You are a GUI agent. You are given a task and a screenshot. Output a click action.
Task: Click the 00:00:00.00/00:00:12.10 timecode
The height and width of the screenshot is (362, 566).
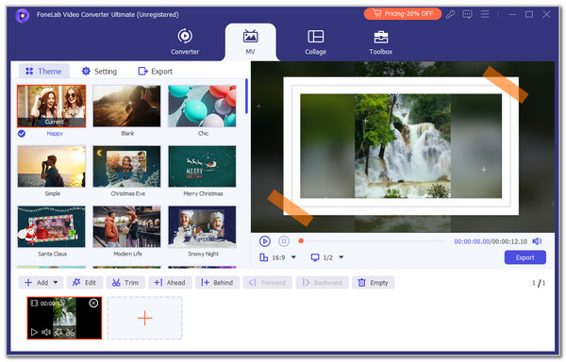(491, 241)
